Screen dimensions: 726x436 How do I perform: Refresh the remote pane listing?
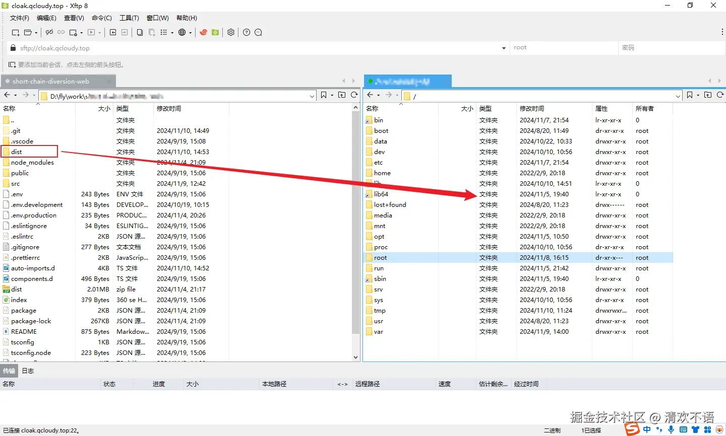[x=720, y=95]
